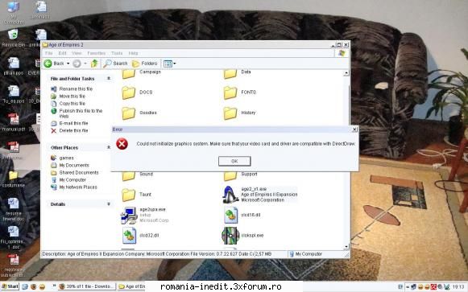Click scrollbar up arrow in file list
The height and width of the screenshot is (292, 468).
346,72
